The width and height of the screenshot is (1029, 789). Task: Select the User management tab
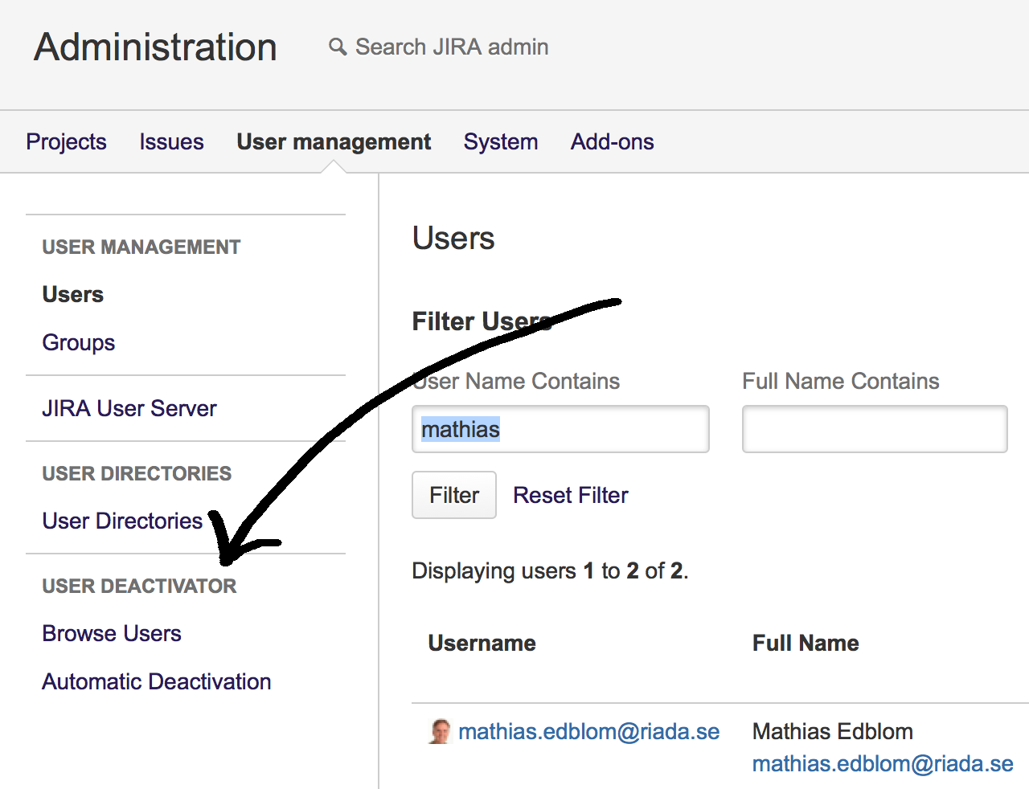click(x=334, y=141)
